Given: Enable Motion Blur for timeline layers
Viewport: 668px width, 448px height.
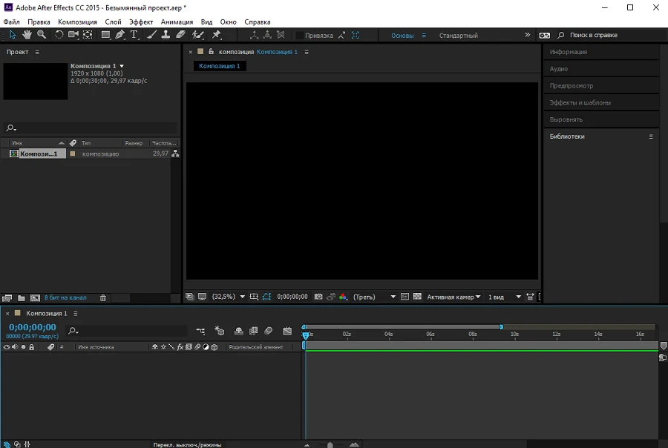Looking at the screenshot, I should [269, 331].
